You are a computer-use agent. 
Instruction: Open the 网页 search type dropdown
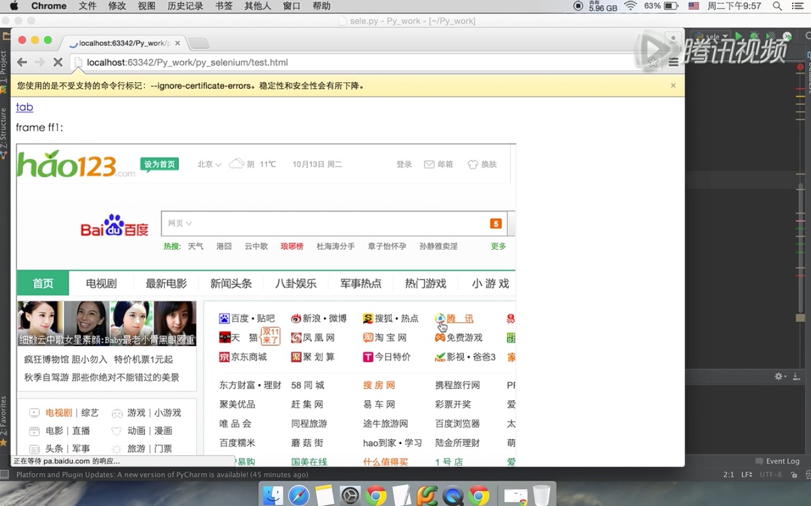tap(180, 223)
